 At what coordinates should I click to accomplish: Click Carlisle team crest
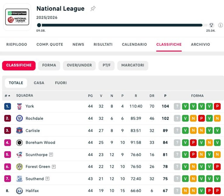(x=20, y=131)
